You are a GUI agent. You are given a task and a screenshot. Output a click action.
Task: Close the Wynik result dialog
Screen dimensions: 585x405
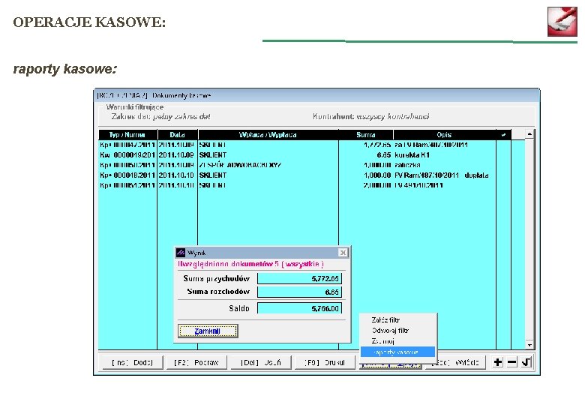tap(343, 253)
